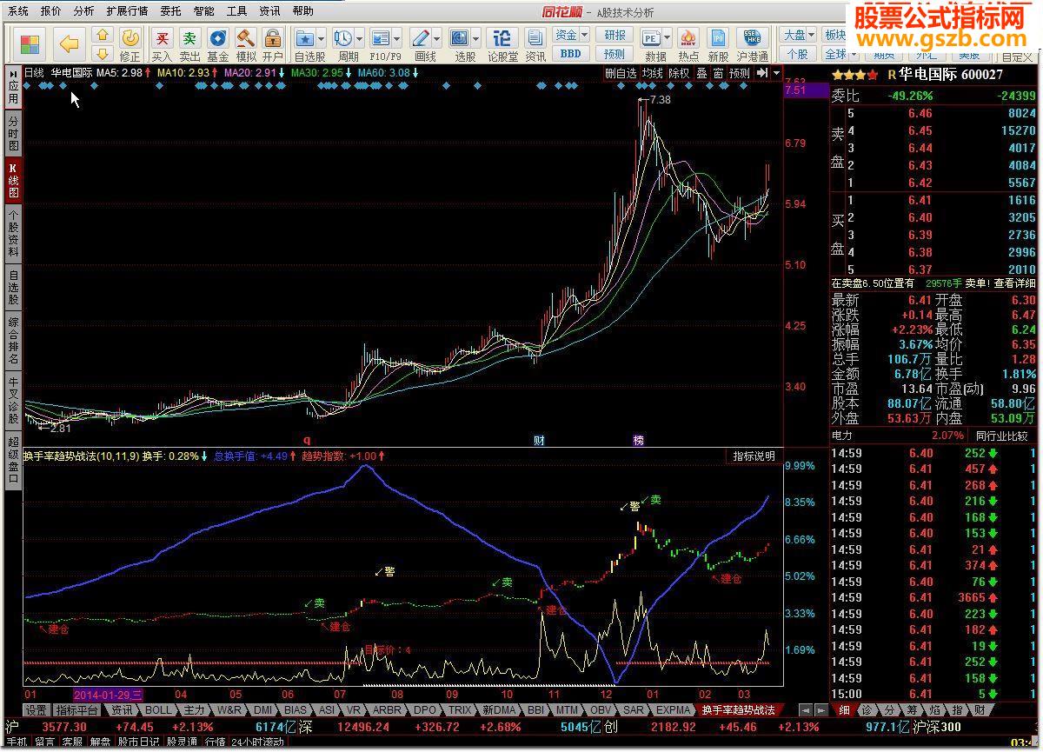Open the 系统 menu
This screenshot has height=752, width=1043.
(x=18, y=10)
